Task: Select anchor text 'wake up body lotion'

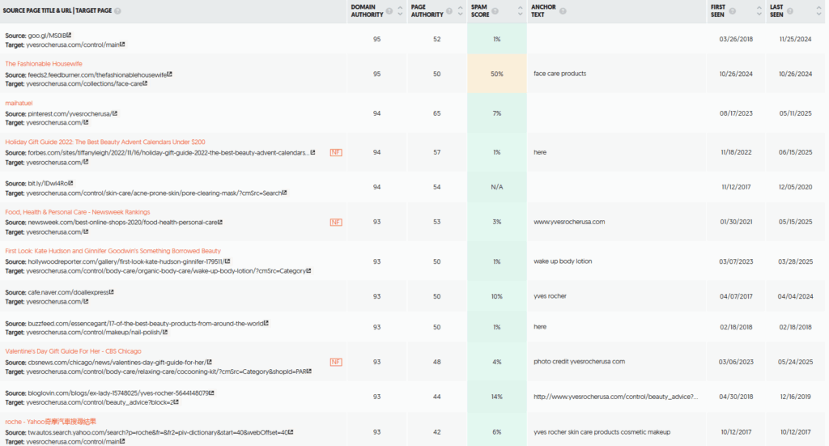Action: pyautogui.click(x=563, y=261)
